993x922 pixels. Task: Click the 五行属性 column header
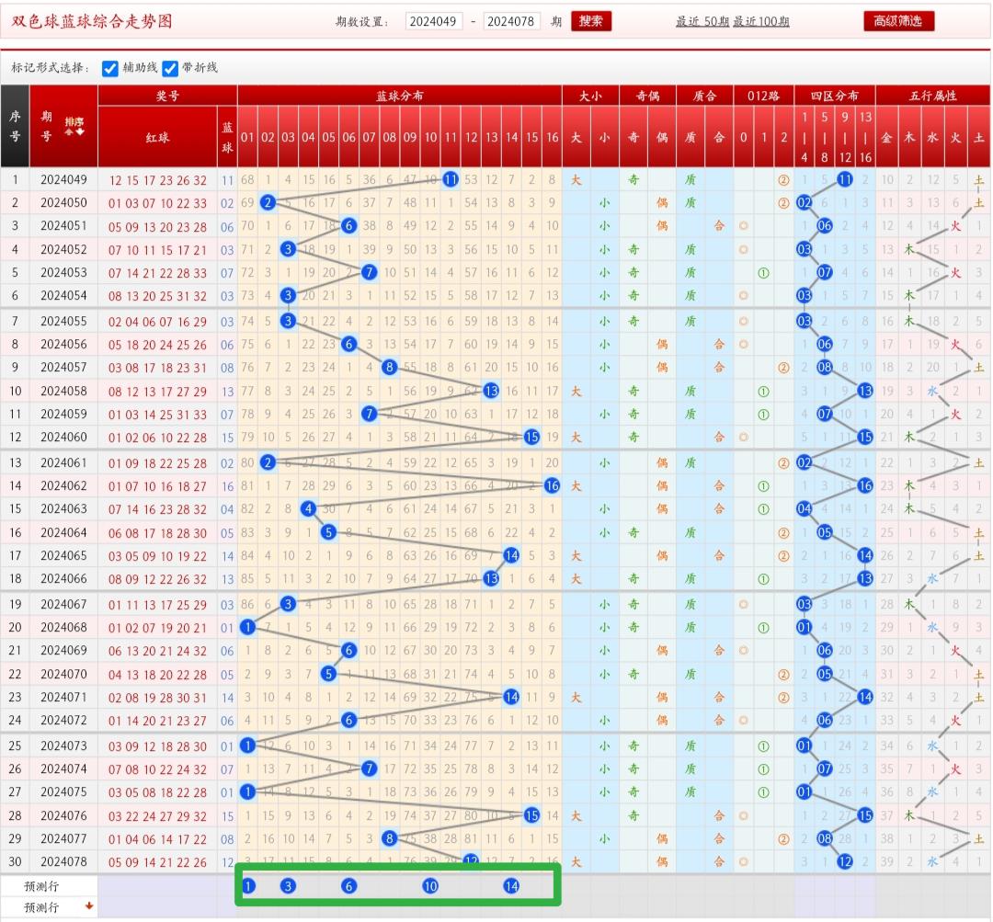click(x=932, y=96)
